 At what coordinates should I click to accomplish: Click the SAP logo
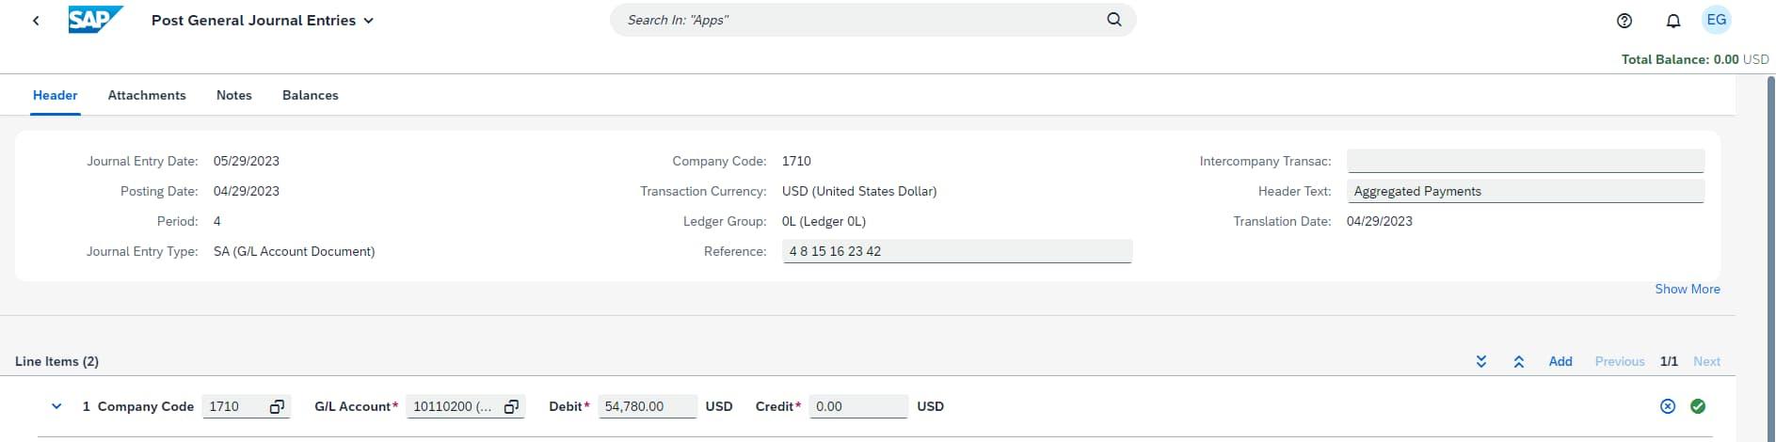point(95,20)
